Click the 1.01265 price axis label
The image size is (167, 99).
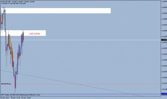164,66
